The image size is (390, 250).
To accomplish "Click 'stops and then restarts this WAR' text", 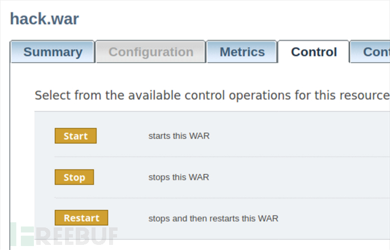I will (x=213, y=218).
